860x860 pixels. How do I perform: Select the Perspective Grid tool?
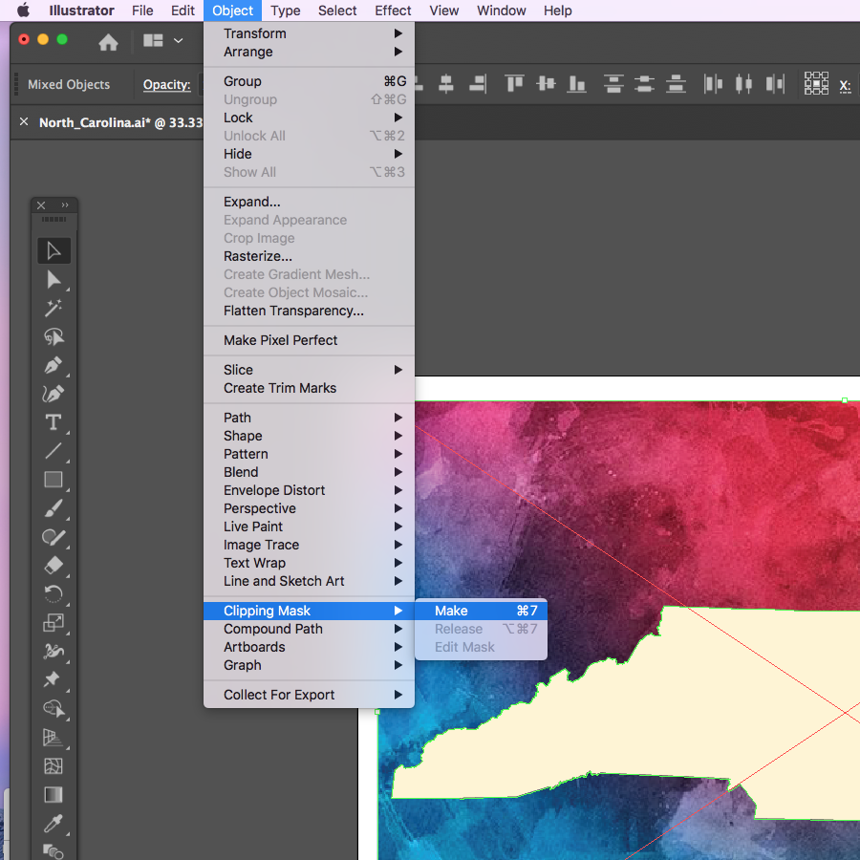coord(54,737)
